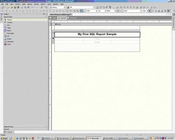Click the New Project toolbar icon
Viewport: 175px width, 140px height.
pos(2,7)
